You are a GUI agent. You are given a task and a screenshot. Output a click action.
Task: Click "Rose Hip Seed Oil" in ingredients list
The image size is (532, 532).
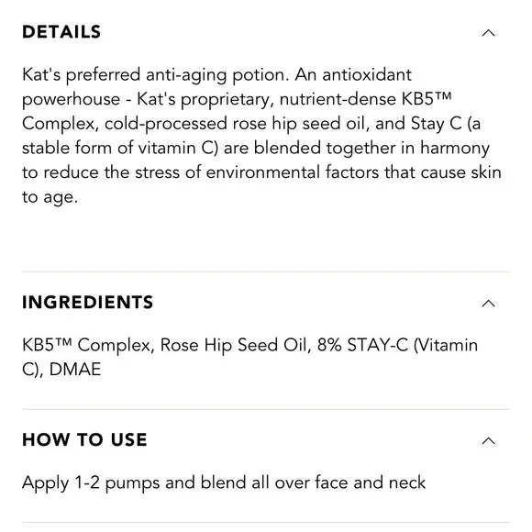234,346
